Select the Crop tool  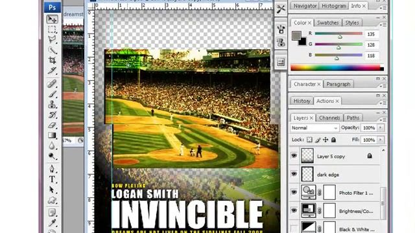coord(52,60)
